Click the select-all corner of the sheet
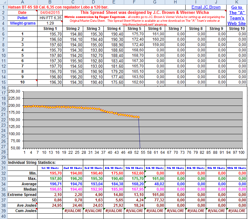 tap(3, 2)
